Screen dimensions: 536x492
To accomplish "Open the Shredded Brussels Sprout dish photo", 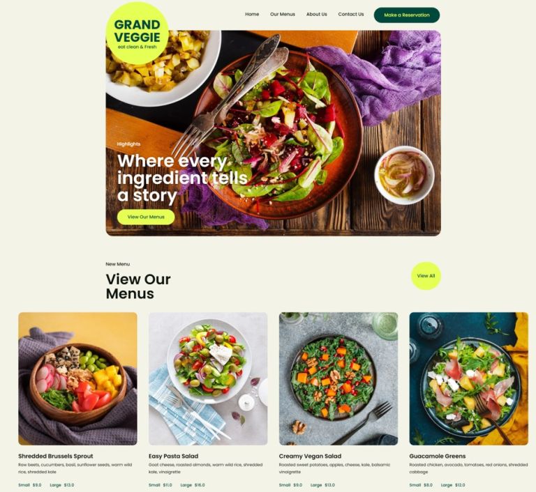I will coord(78,378).
